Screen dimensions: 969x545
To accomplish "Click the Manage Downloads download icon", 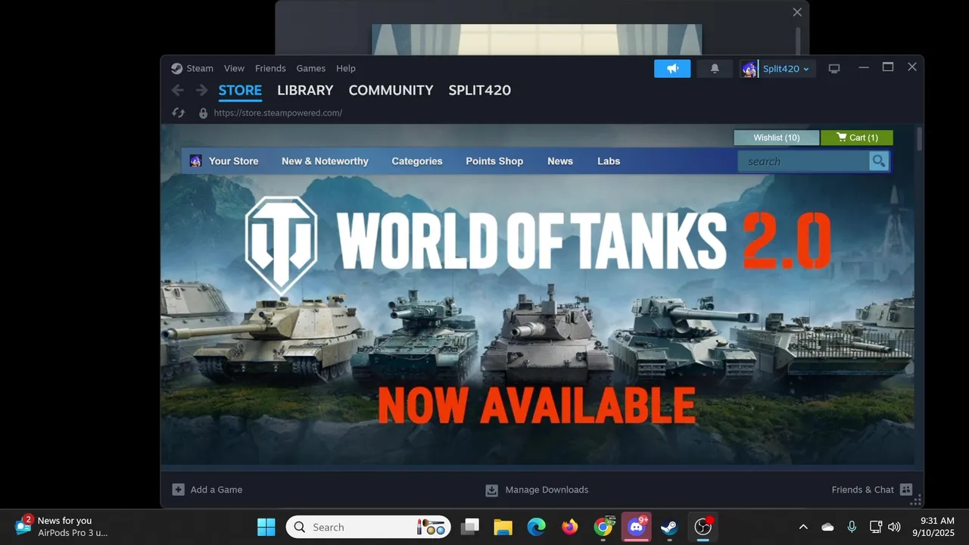I will tap(491, 490).
